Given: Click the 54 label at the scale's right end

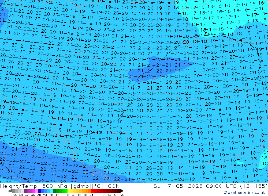Looking at the screenshot, I should [x=122, y=195].
